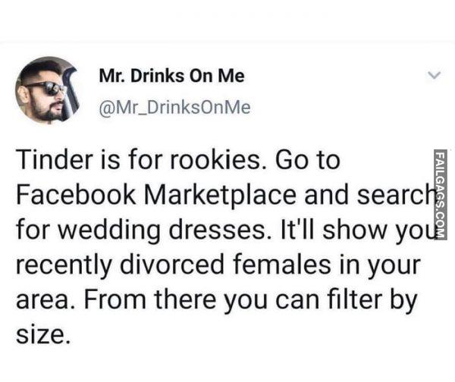Click the profile picture avatar
455x382 pixels.
(47, 89)
